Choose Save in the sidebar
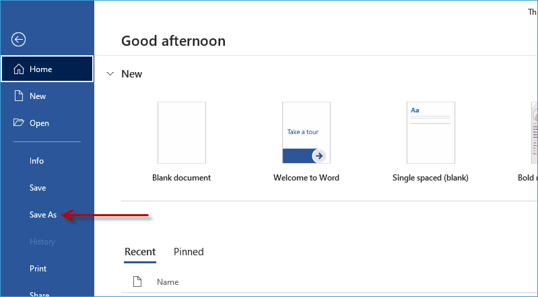 click(38, 188)
